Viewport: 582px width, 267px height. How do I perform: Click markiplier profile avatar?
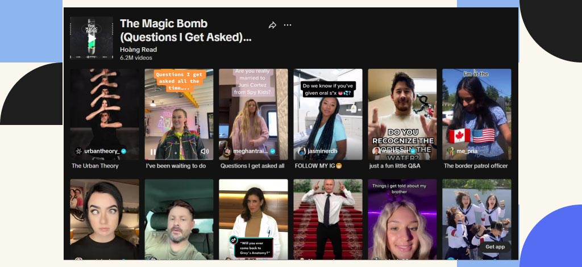pyautogui.click(x=376, y=151)
